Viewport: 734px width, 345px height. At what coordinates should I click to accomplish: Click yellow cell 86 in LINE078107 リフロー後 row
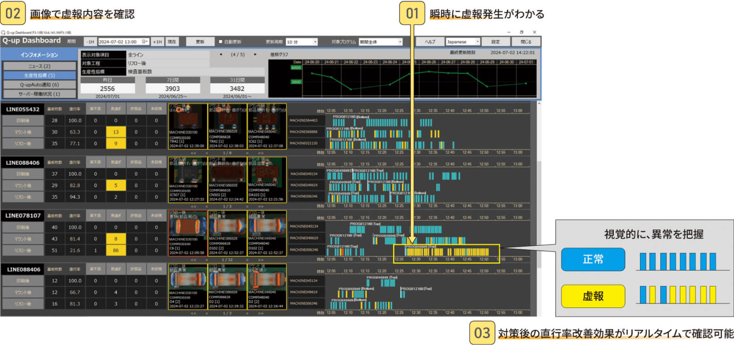(116, 250)
